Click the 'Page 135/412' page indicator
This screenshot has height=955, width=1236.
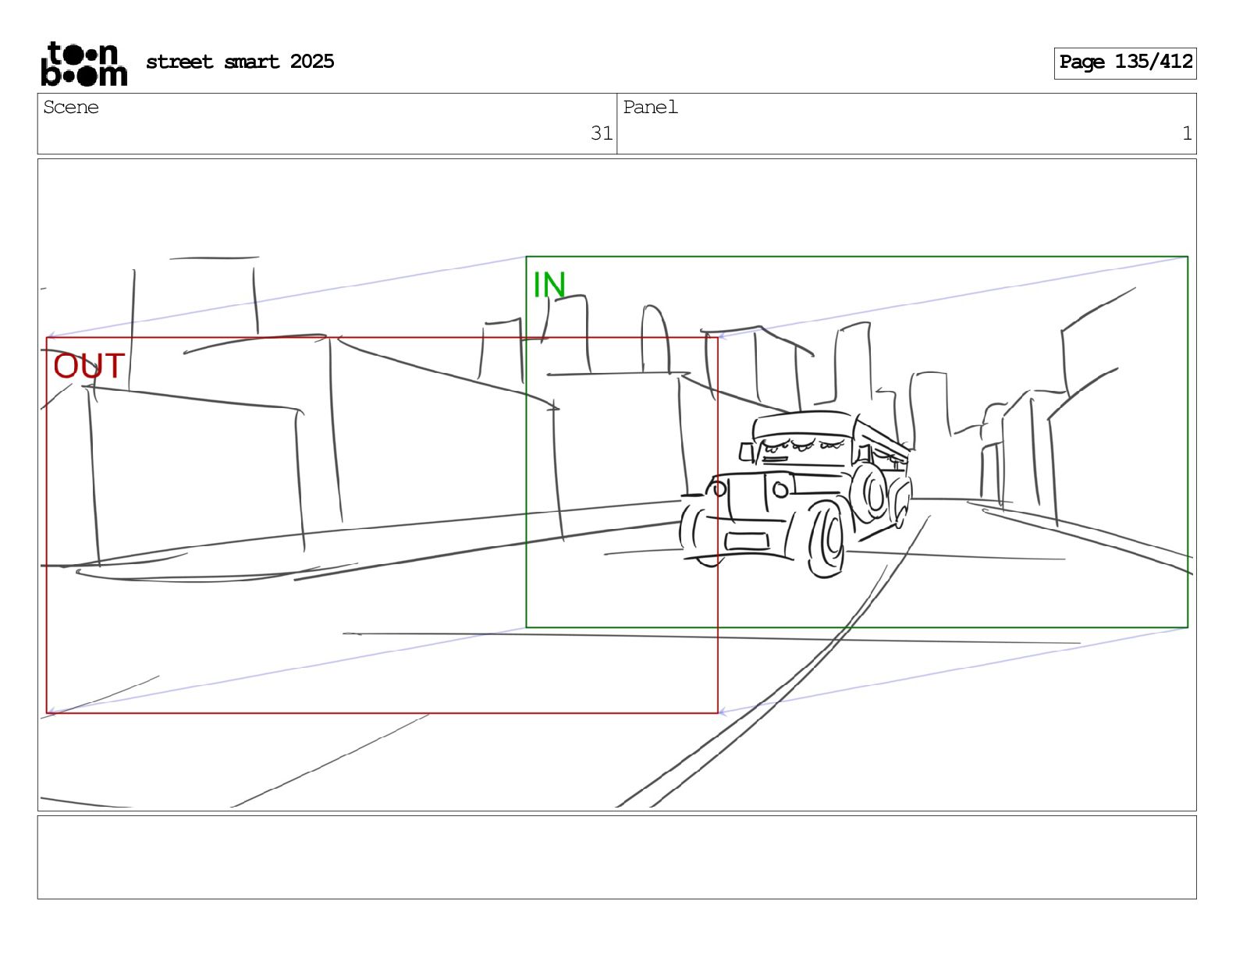tap(1125, 63)
